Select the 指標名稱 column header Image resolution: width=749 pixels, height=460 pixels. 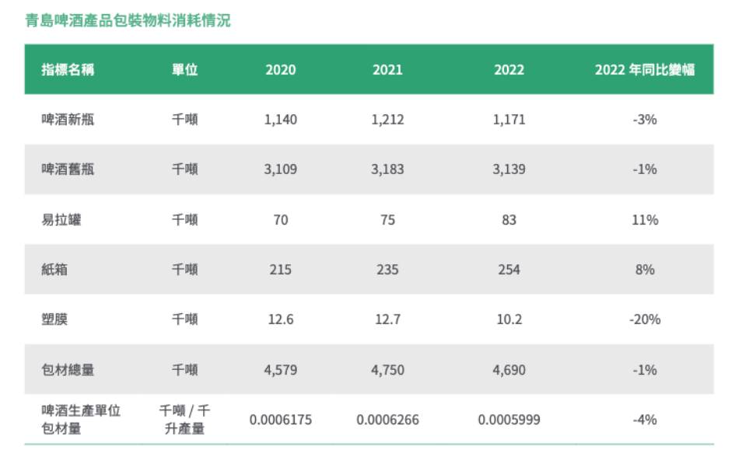[68, 69]
